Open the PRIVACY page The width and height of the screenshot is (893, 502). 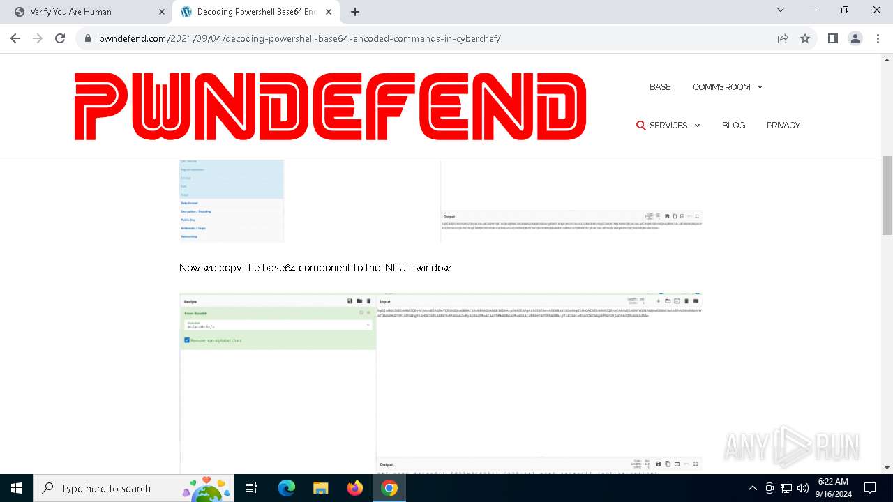(x=783, y=125)
